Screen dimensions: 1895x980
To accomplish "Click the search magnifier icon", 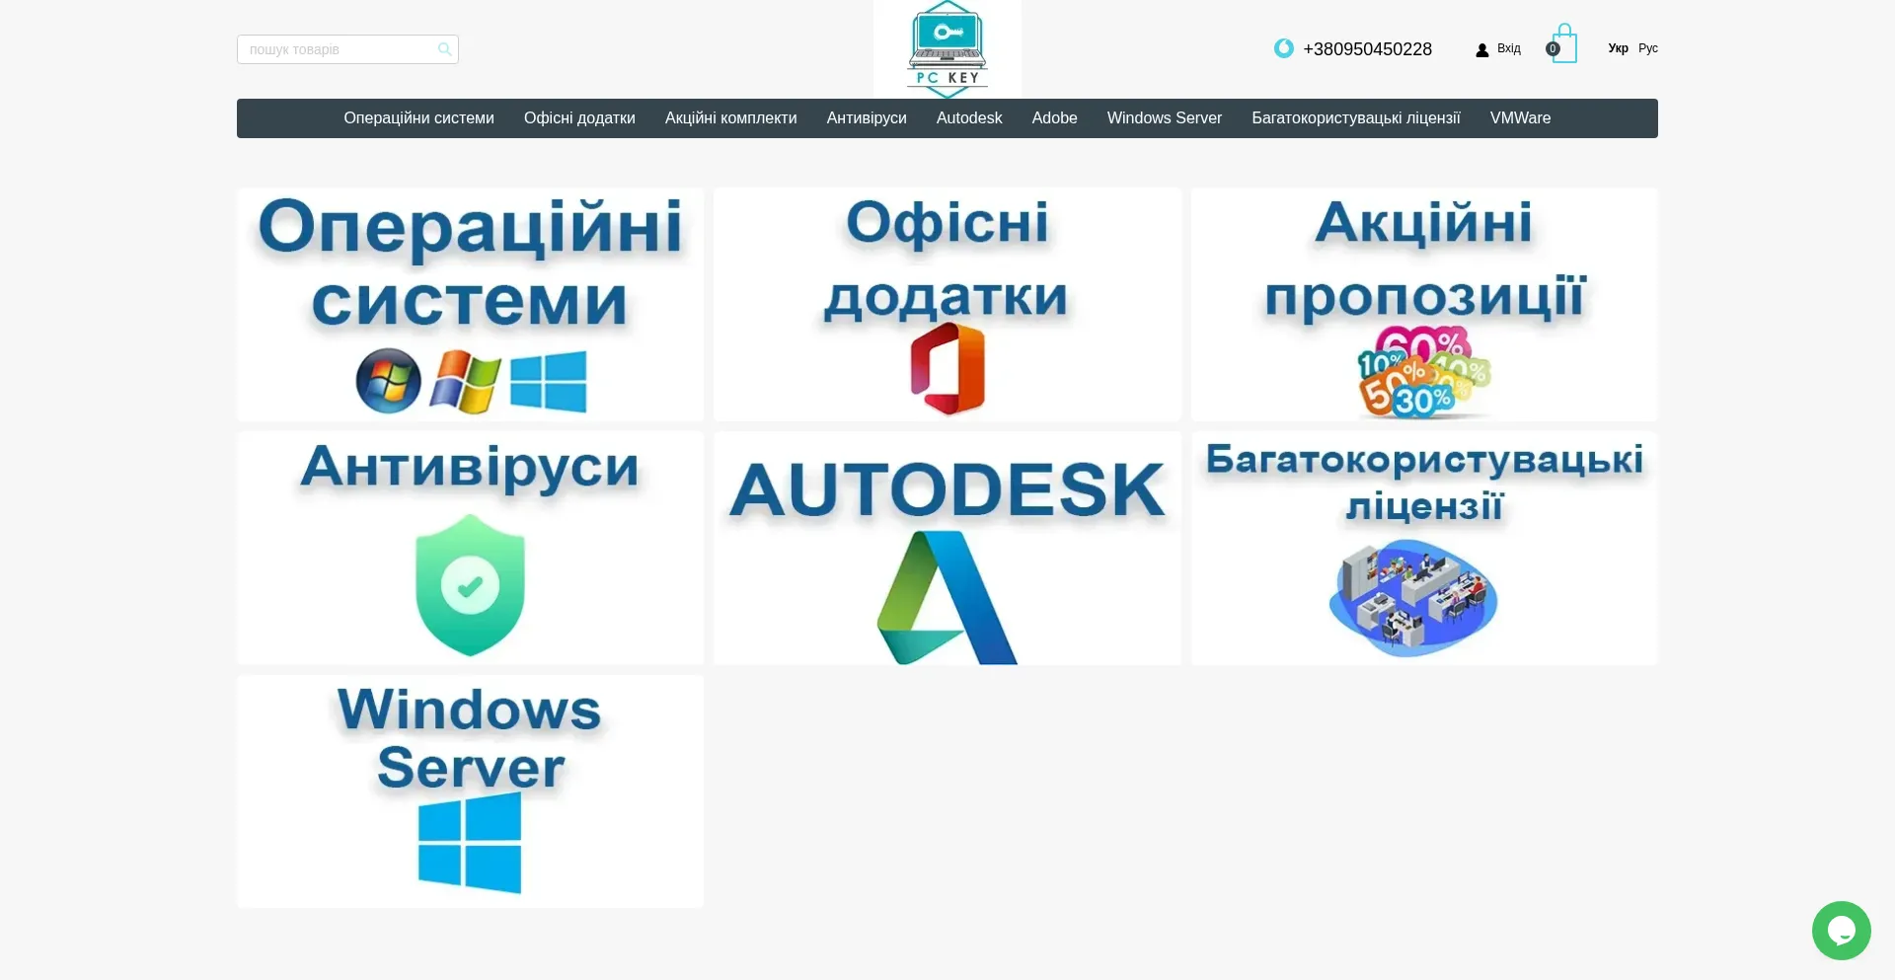I will [x=444, y=49].
